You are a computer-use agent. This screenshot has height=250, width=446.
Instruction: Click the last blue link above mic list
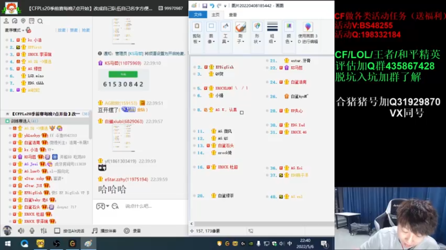tap(86, 30)
